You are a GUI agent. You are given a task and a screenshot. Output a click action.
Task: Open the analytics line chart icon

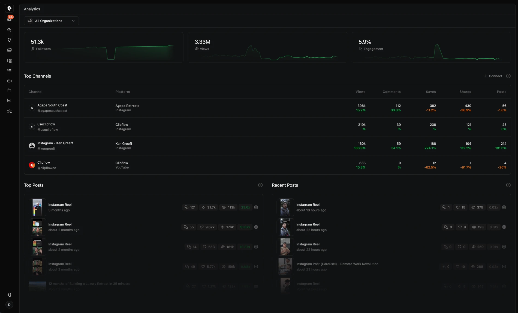(9, 100)
